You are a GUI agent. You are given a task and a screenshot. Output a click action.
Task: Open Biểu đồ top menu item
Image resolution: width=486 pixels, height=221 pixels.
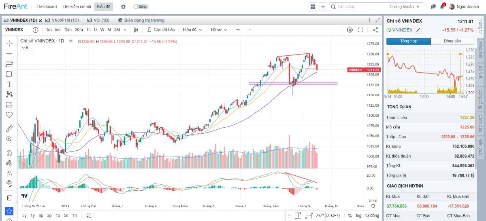pyautogui.click(x=103, y=6)
